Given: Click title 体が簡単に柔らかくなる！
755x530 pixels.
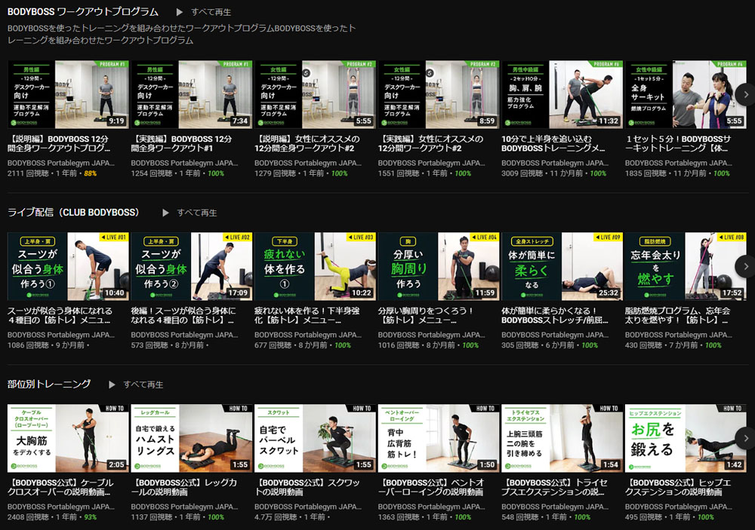Looking at the screenshot, I should click(555, 315).
